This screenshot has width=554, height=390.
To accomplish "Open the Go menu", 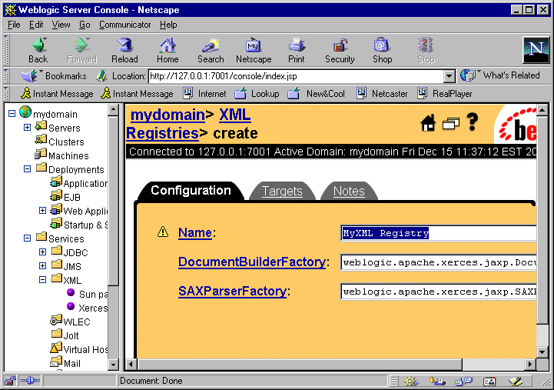I will [85, 25].
